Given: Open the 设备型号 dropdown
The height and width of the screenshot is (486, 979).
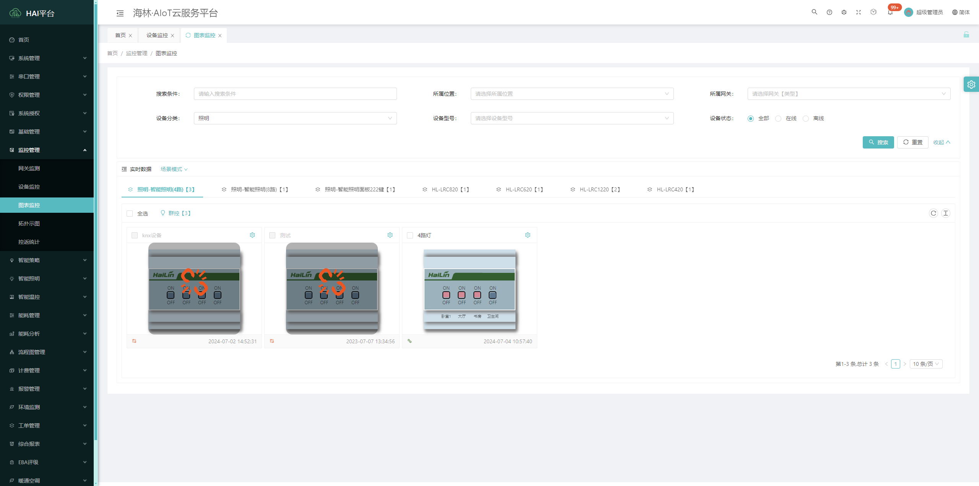Looking at the screenshot, I should 572,118.
